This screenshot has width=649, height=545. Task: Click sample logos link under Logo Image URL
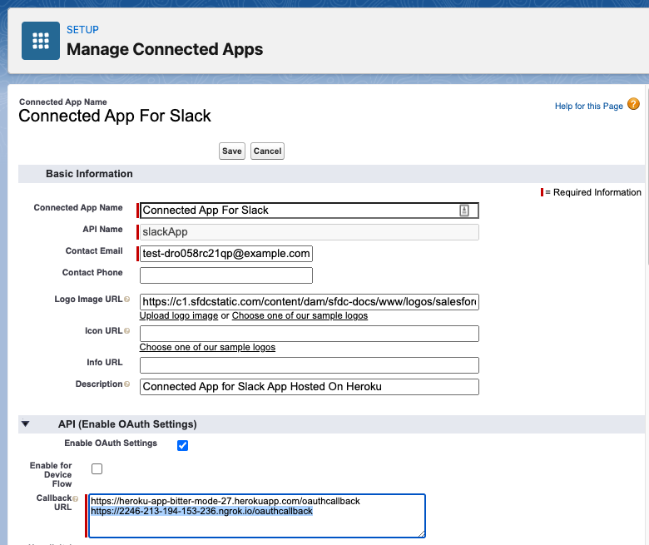click(300, 315)
